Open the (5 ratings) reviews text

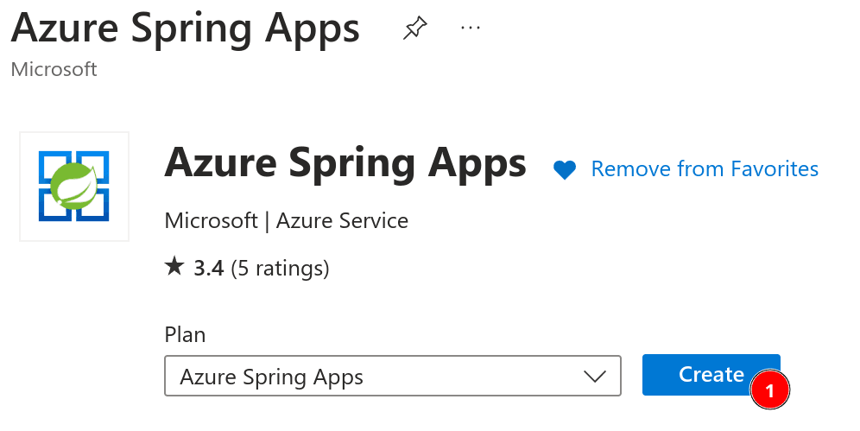(x=280, y=269)
